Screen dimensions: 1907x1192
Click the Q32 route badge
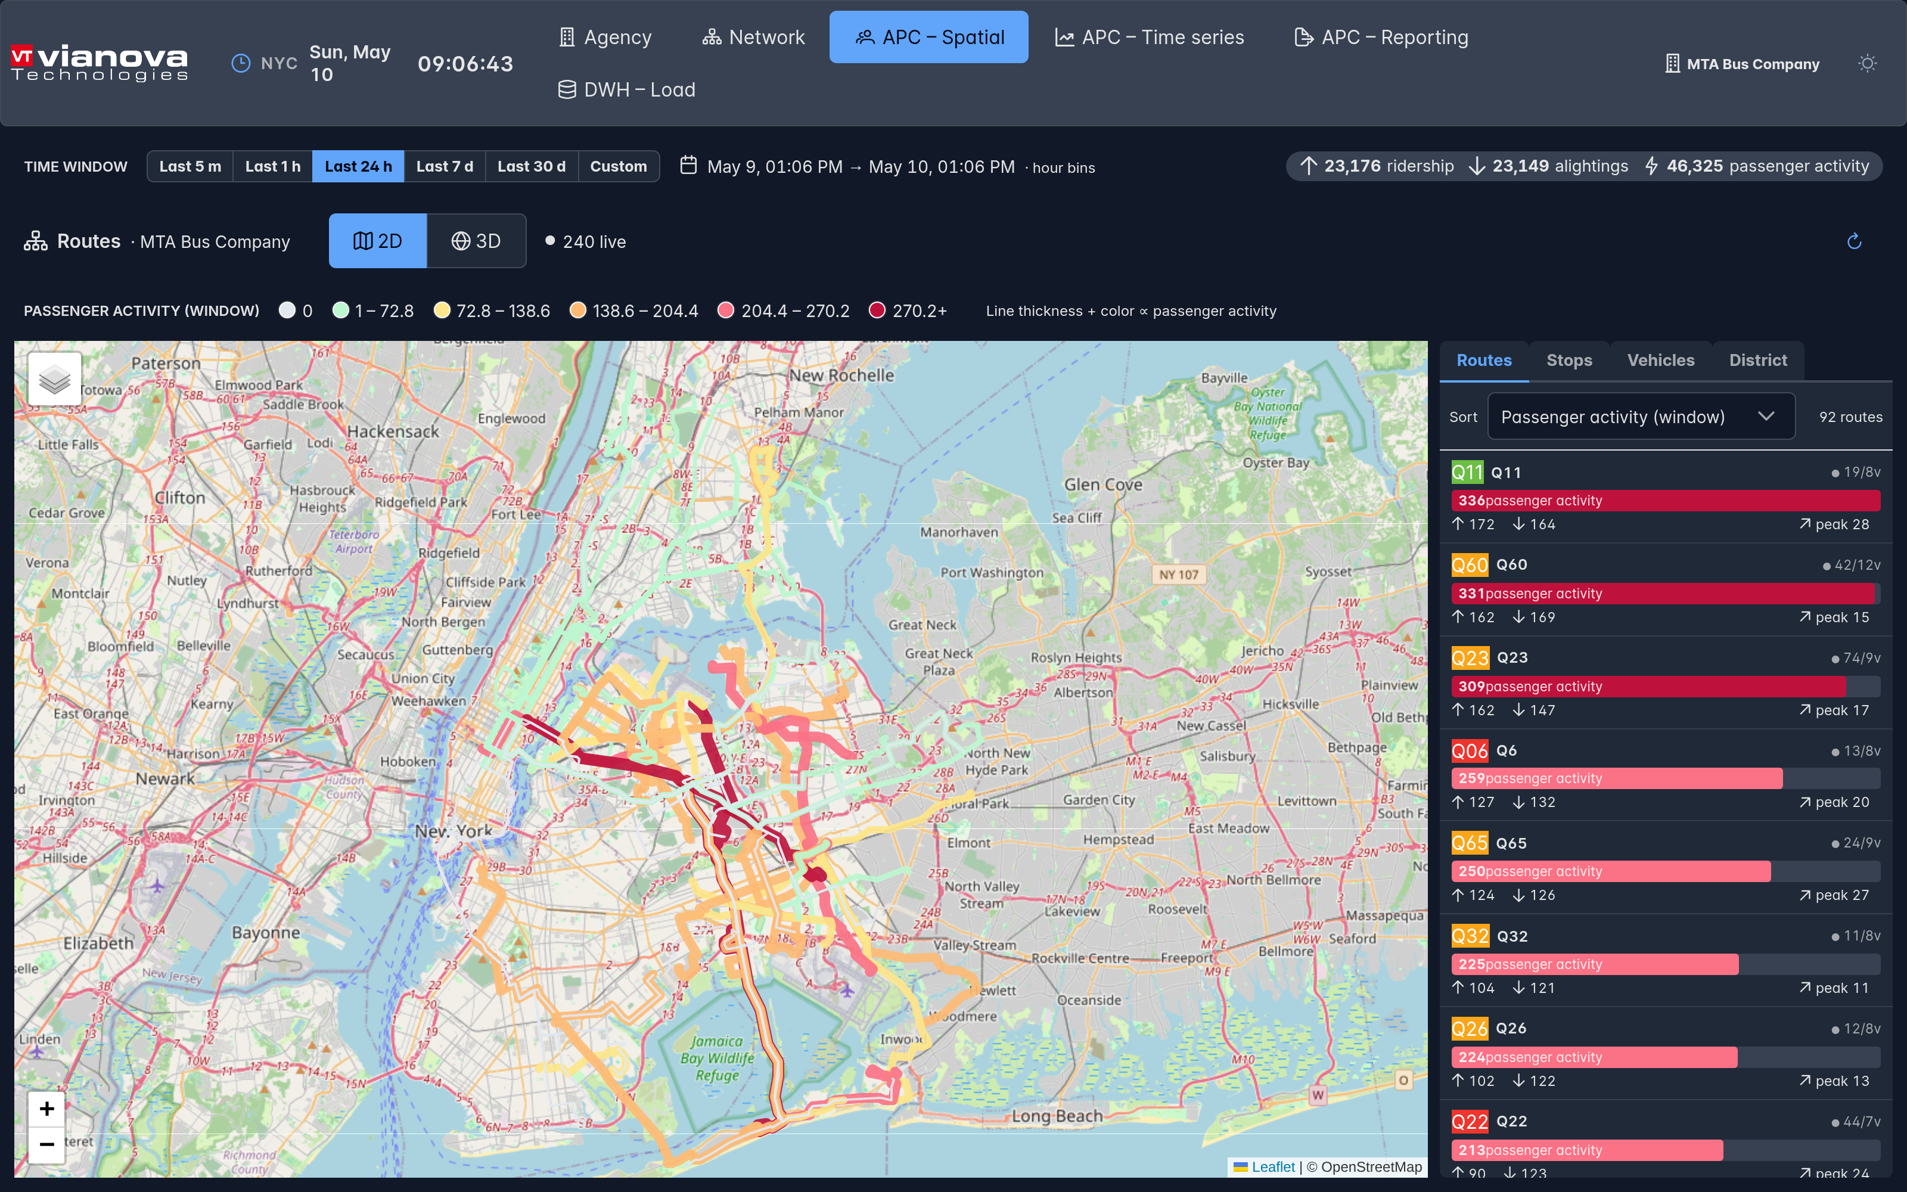click(x=1470, y=936)
